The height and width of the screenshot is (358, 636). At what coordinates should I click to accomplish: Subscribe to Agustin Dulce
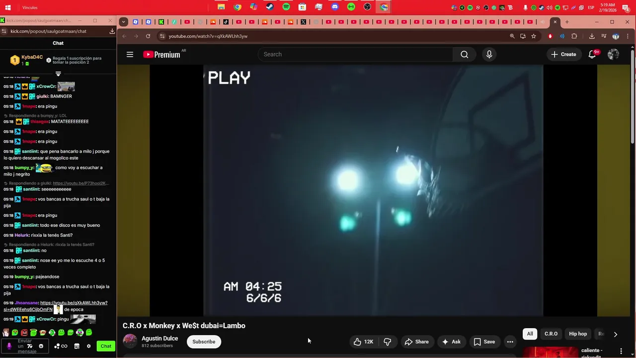[x=204, y=342]
